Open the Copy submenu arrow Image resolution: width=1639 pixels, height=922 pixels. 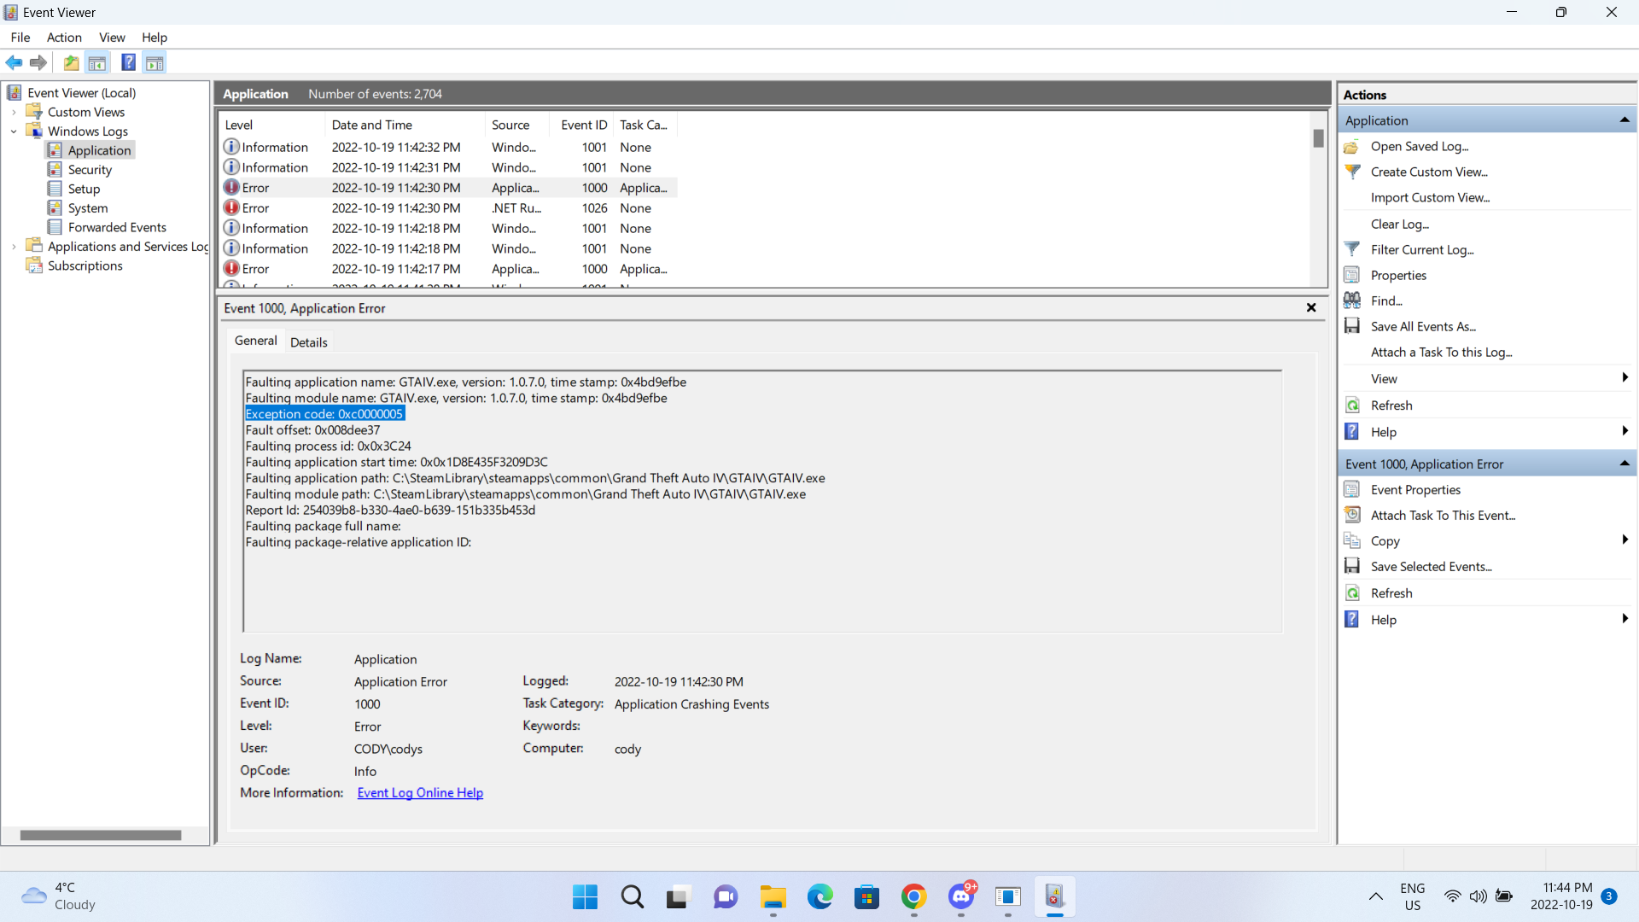[1624, 540]
